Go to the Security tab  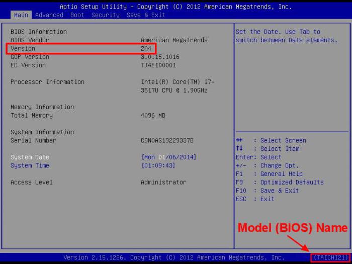tap(106, 15)
